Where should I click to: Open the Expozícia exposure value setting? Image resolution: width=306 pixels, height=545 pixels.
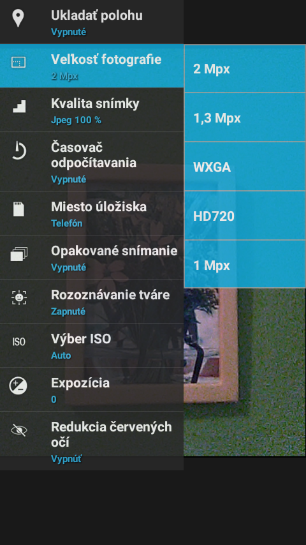92,389
